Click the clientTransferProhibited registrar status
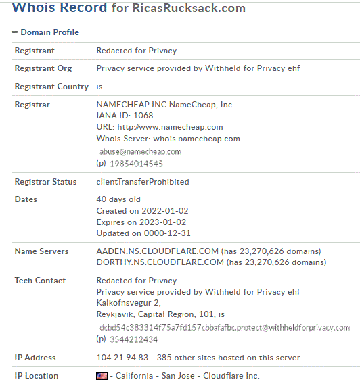The image size is (360, 388). 143,182
